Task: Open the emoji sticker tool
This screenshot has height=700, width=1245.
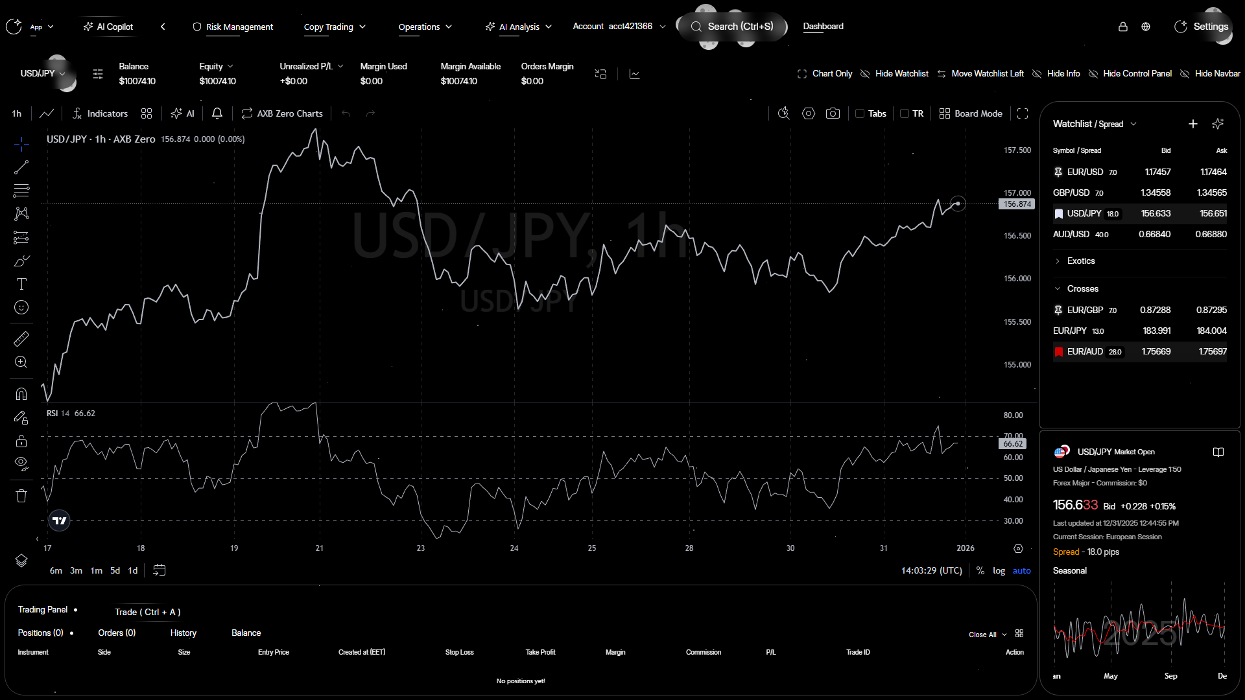Action: click(21, 307)
